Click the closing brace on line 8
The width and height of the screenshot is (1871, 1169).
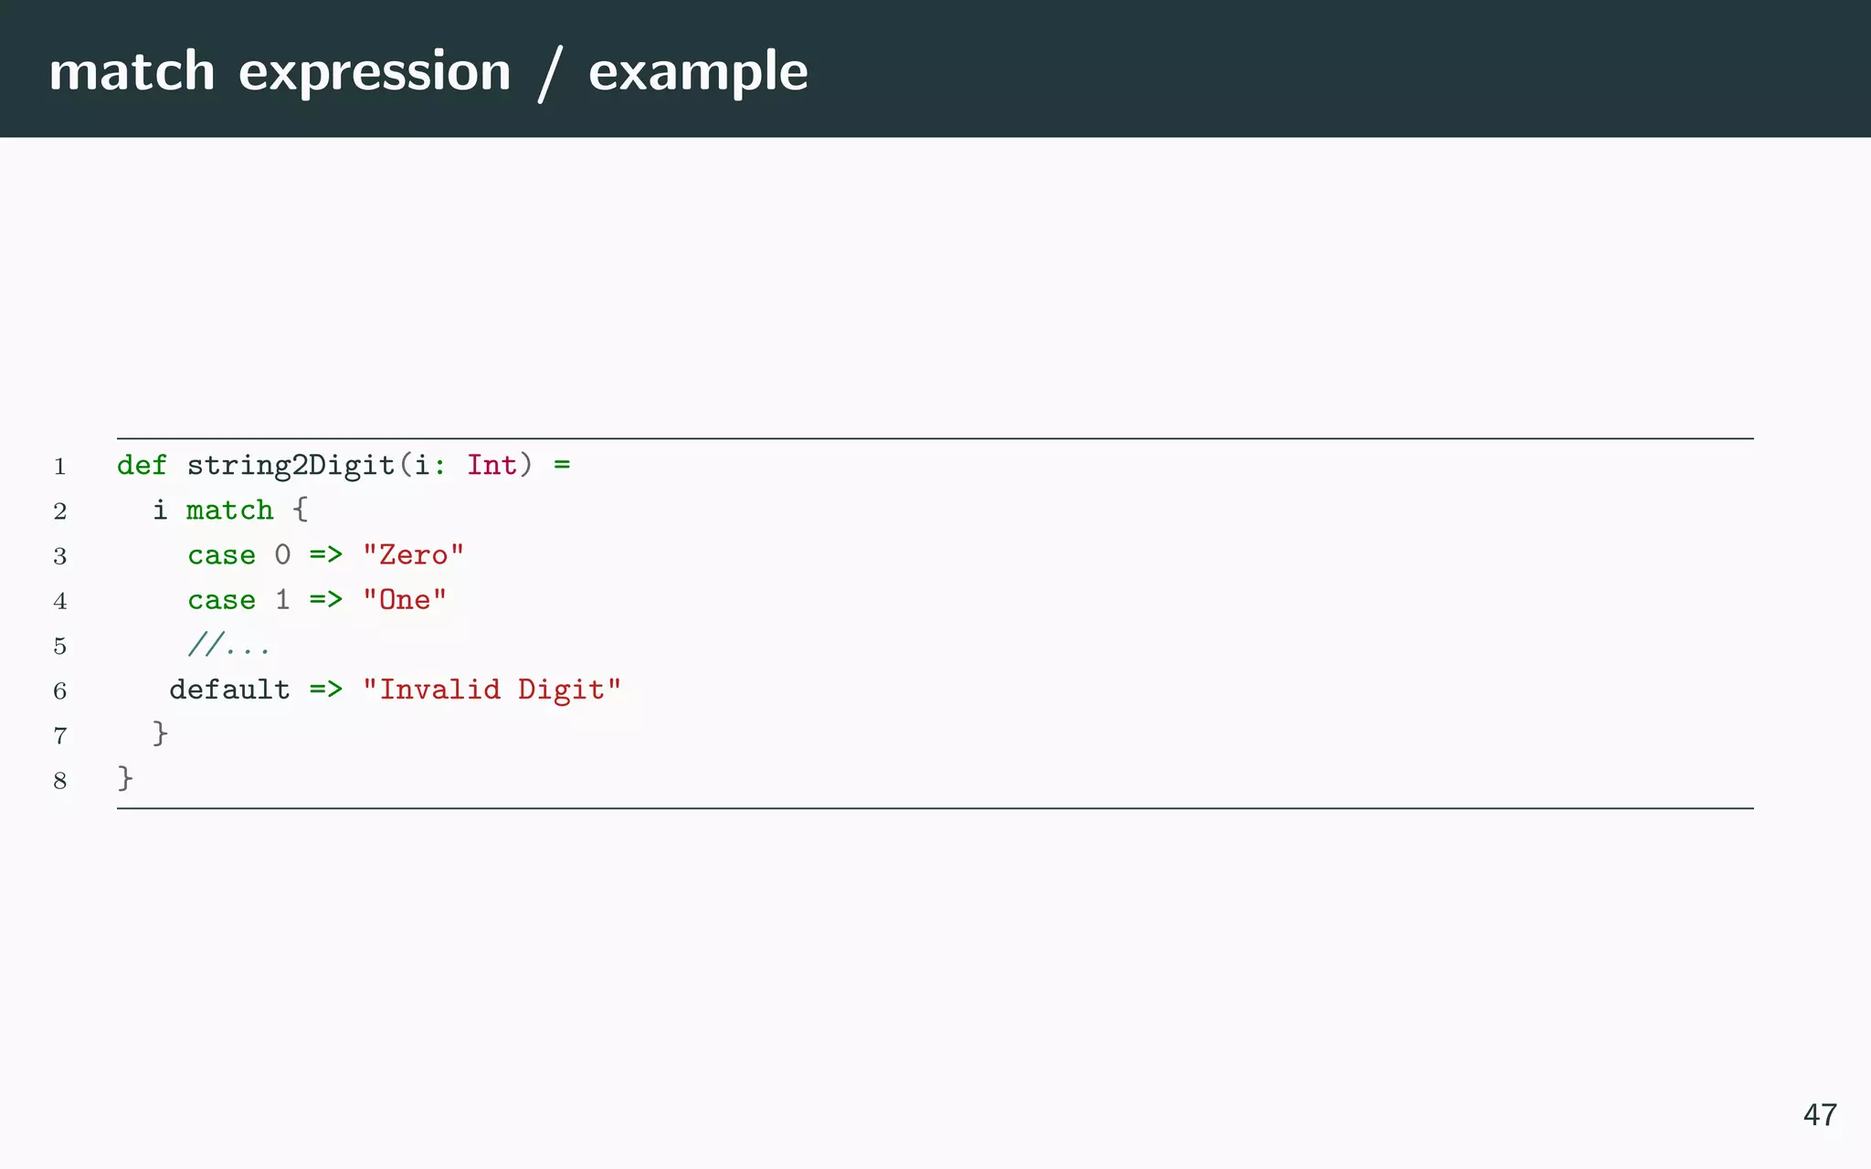point(125,778)
